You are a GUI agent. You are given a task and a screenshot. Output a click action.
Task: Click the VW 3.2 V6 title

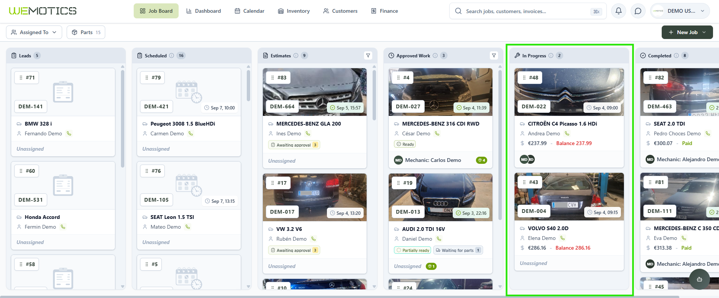click(289, 229)
